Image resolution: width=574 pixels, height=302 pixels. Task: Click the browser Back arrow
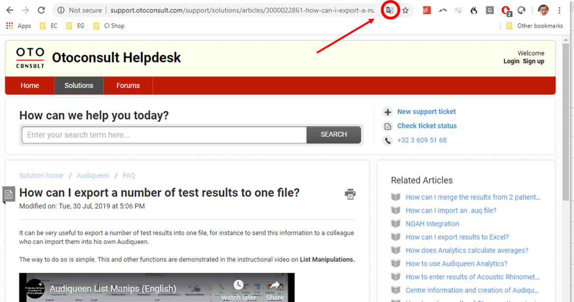coord(10,10)
